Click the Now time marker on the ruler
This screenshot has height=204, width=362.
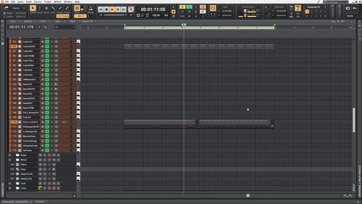pyautogui.click(x=184, y=25)
